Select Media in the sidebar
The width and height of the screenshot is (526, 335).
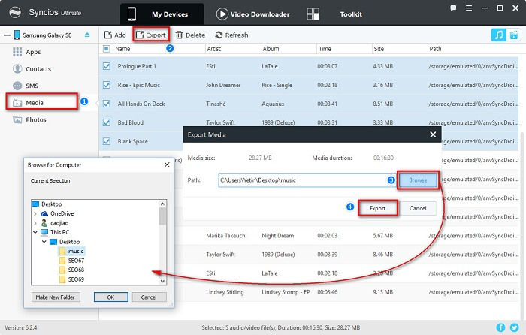[42, 102]
